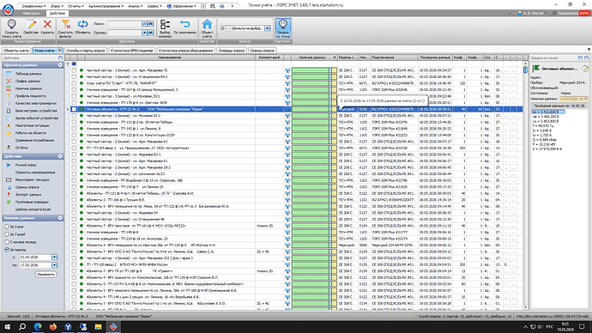Click data availability bar for Частный сектор Макарова 72

click(314, 70)
